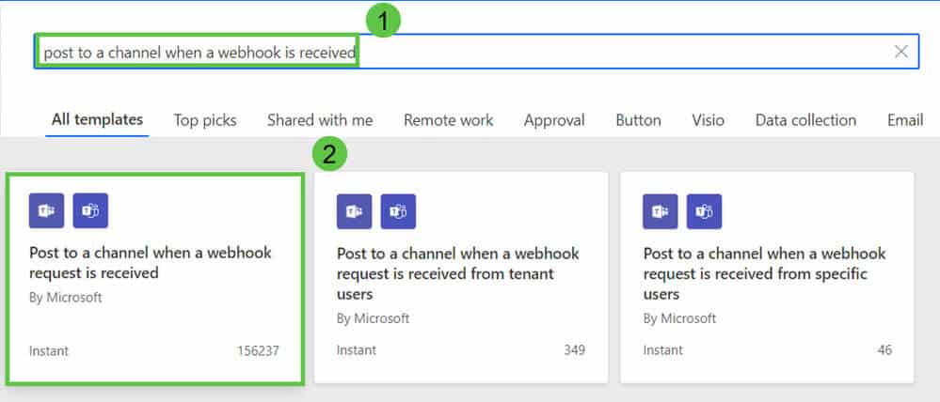
Task: Open the Data collection tab
Action: [x=805, y=120]
